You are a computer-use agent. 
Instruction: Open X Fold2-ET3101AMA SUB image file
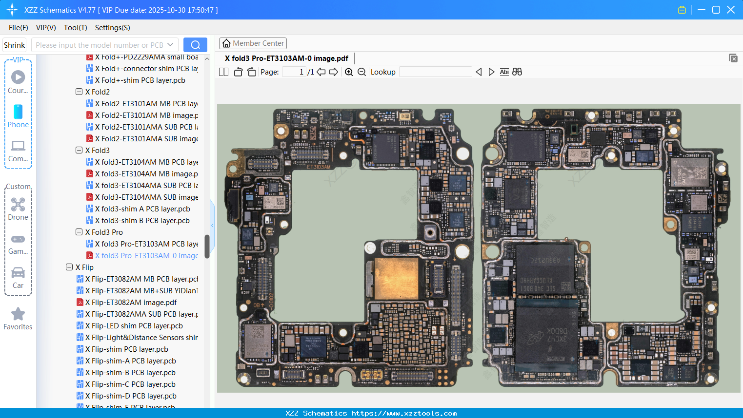click(x=142, y=138)
